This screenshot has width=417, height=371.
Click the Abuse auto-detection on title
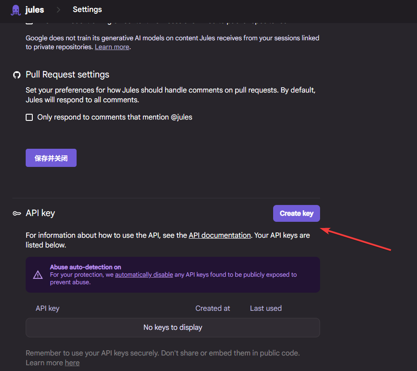click(85, 267)
